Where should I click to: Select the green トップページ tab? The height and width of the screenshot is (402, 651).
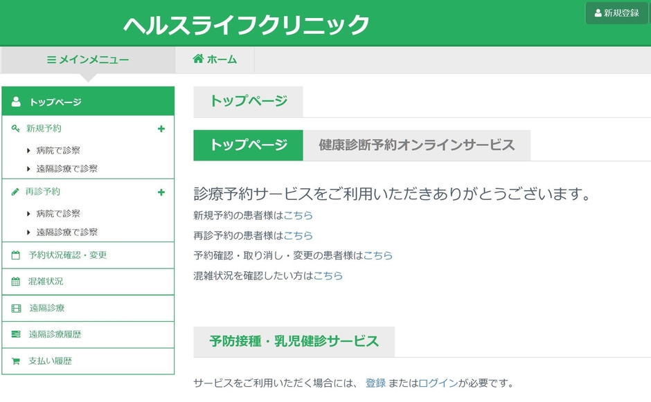tap(248, 145)
